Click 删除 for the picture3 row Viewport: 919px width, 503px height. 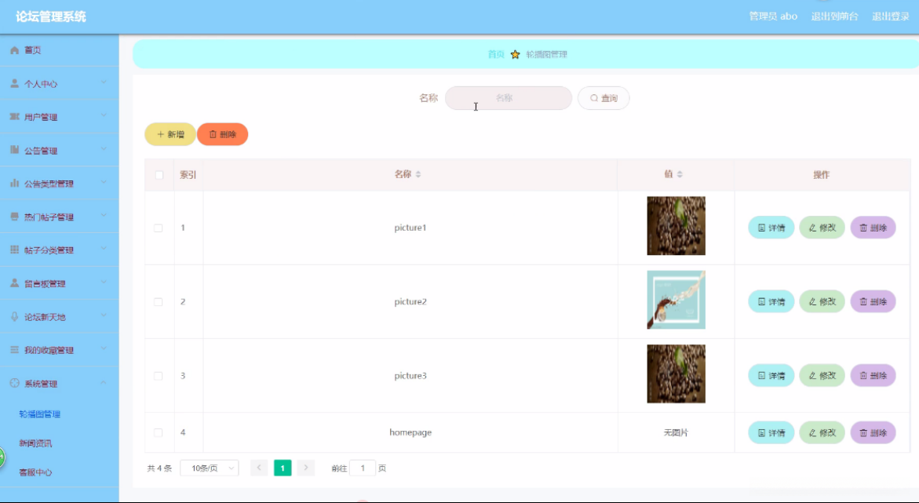(x=873, y=375)
